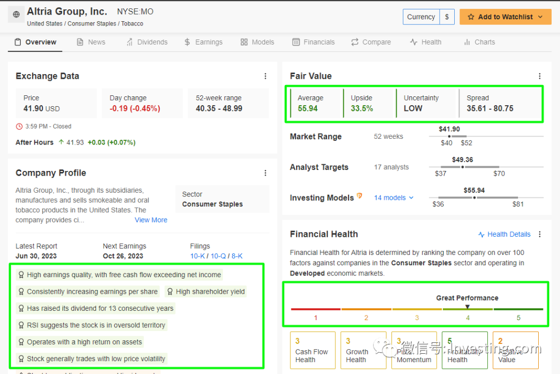Click the Investing Models pro badge icon
Image resolution: width=560 pixels, height=374 pixels.
click(359, 196)
